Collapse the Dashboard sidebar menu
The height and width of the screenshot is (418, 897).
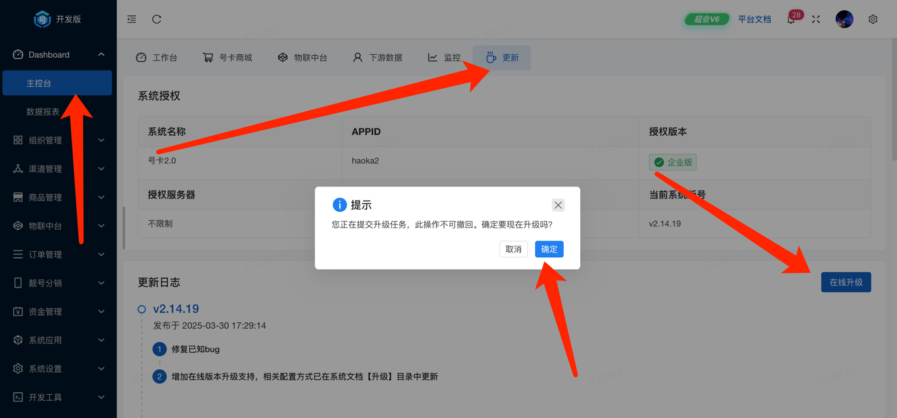coord(58,55)
